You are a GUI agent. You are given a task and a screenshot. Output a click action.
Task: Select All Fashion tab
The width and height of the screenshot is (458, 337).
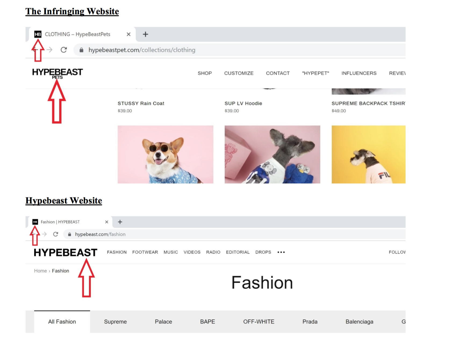pyautogui.click(x=62, y=322)
